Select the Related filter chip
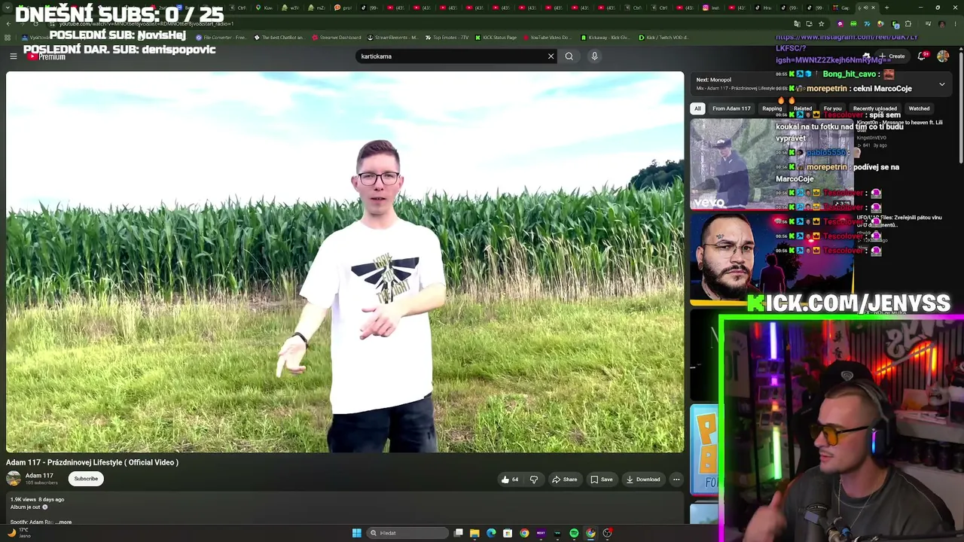 click(x=803, y=108)
